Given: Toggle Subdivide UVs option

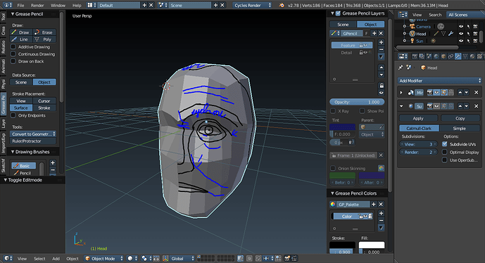Looking at the screenshot, I should [444, 144].
